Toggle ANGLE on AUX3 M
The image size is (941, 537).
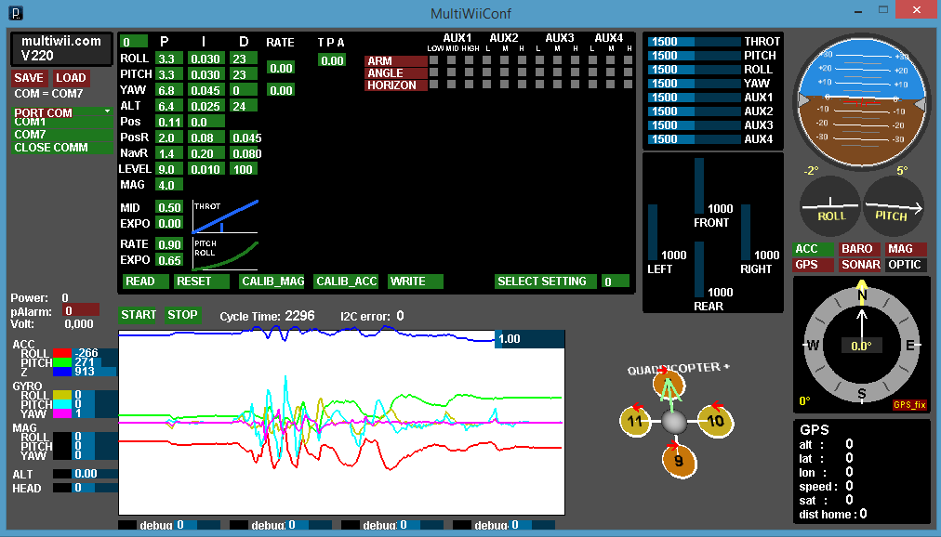tap(558, 72)
